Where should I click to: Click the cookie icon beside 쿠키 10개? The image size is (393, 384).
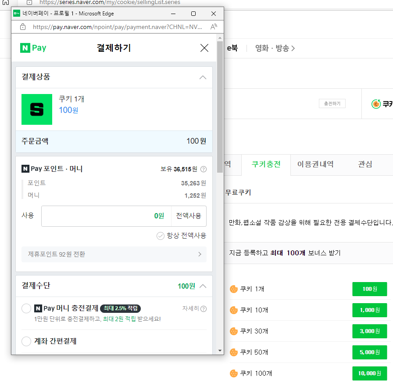pos(234,310)
